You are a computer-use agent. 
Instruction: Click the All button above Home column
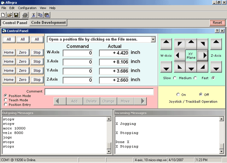click(x=9, y=39)
